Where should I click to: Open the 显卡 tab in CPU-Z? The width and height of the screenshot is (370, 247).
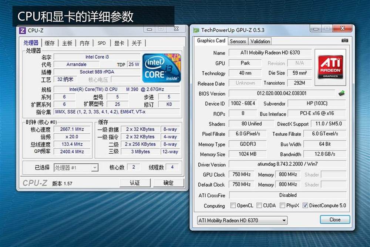(x=119, y=43)
